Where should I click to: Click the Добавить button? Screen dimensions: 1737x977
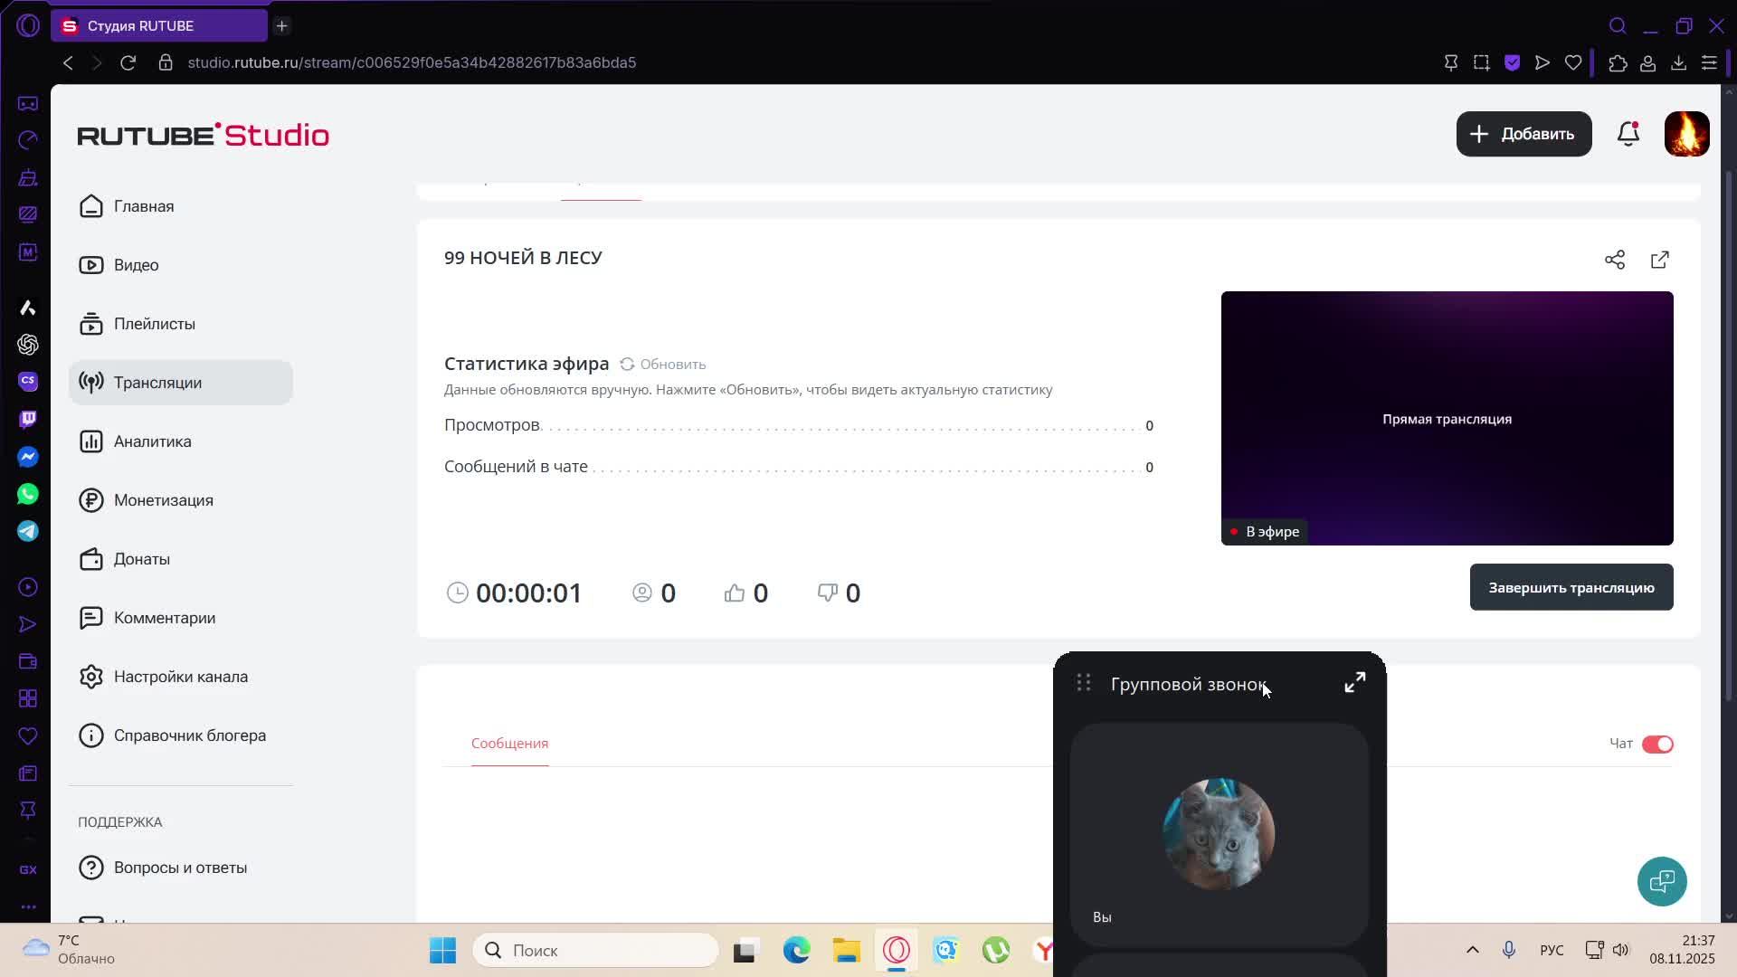pos(1523,134)
